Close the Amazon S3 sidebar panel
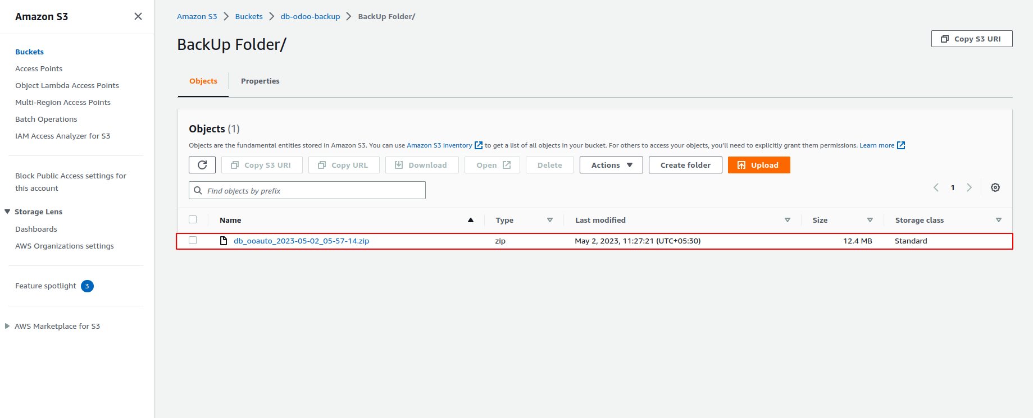This screenshot has width=1033, height=418. 138,16
